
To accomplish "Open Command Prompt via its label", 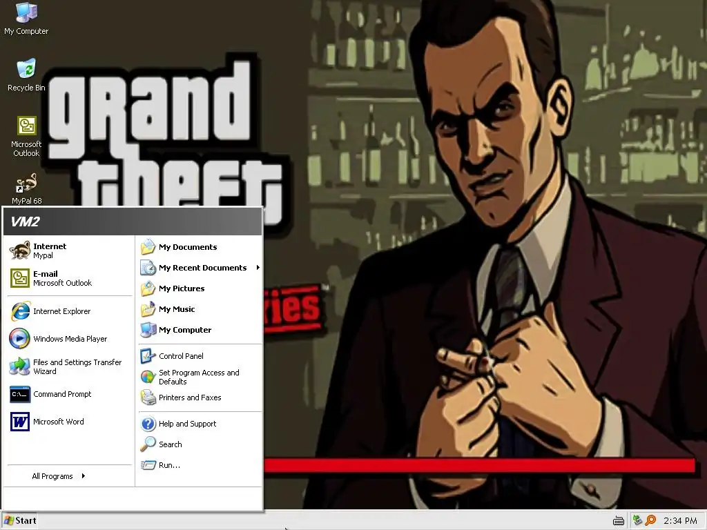I will tap(62, 394).
